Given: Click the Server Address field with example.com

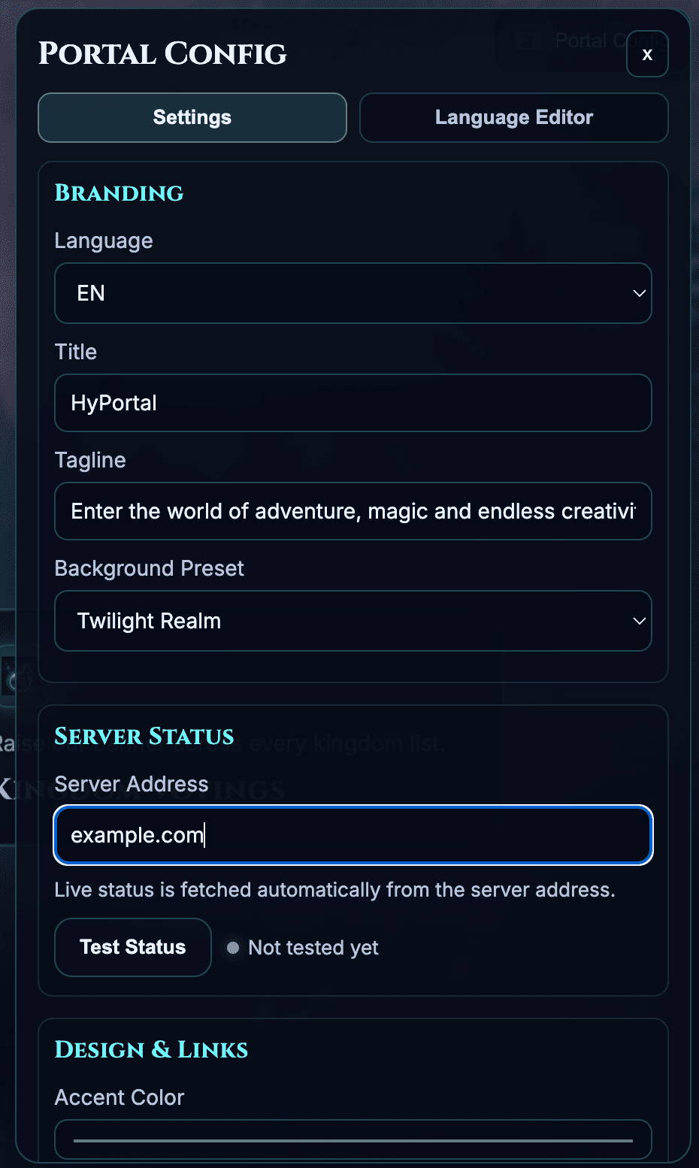Looking at the screenshot, I should pyautogui.click(x=353, y=835).
